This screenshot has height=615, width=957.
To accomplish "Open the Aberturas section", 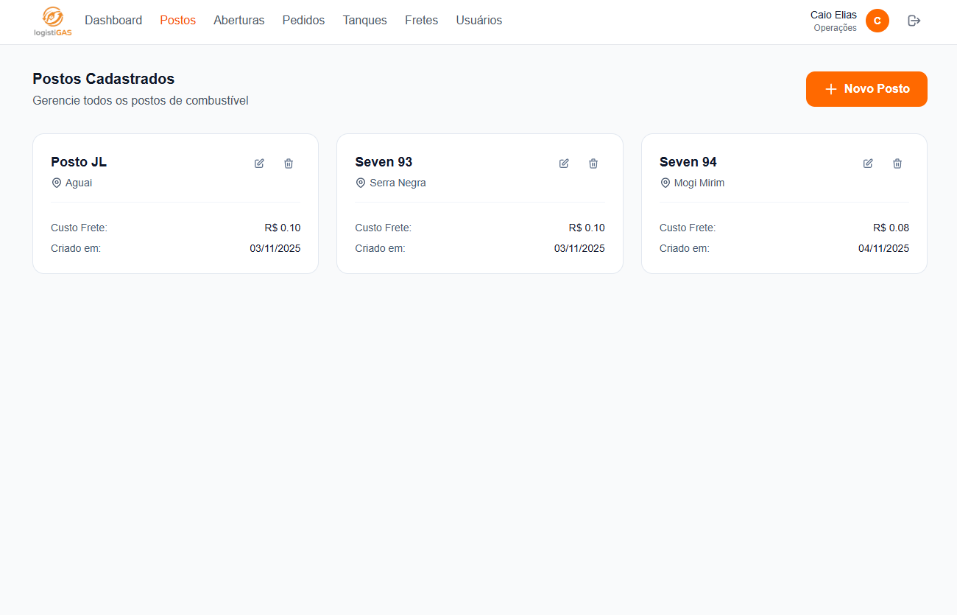I will click(x=239, y=21).
